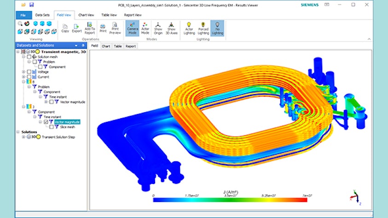
Task: Enable Actor Lighting bulb icon
Action: [189, 28]
